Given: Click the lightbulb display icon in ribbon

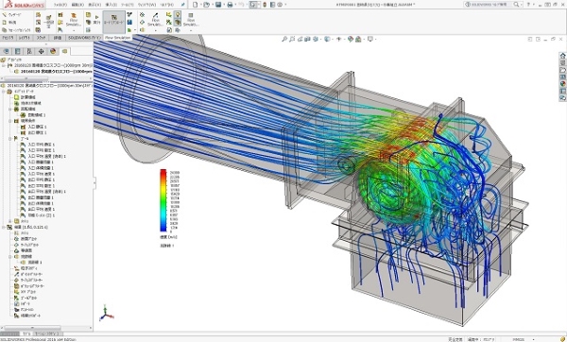Looking at the screenshot, I should pos(178,14).
